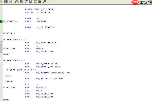The image size is (152, 101).
Task: Click the 'ELSE' directive
Action: [x=8, y=75]
